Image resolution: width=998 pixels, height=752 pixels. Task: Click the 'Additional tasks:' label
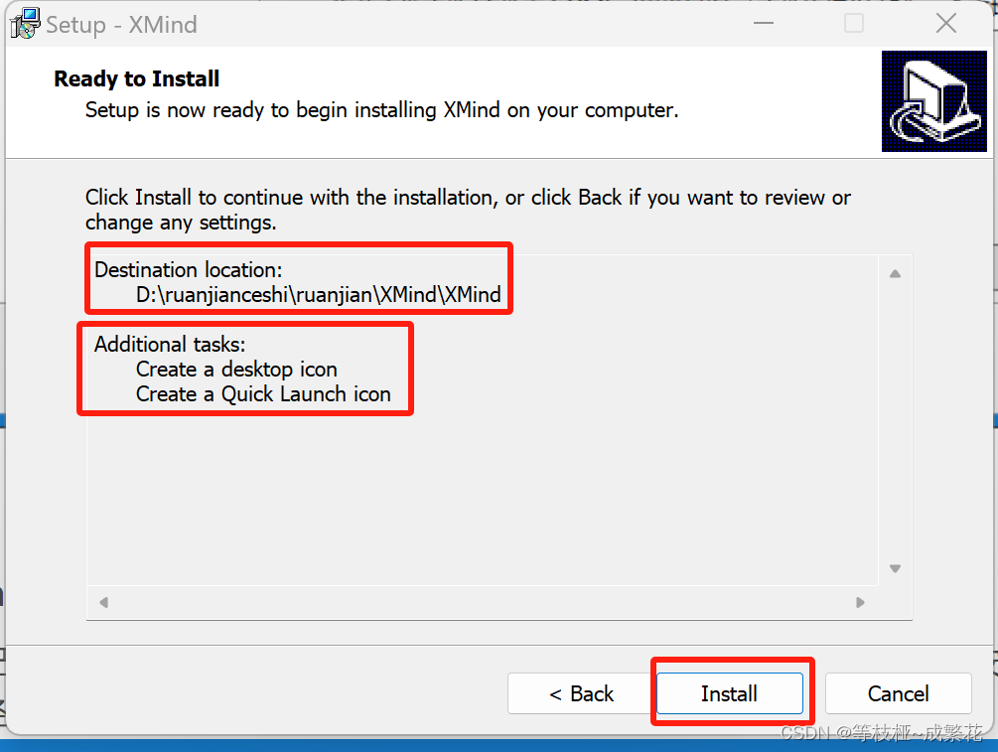170,345
